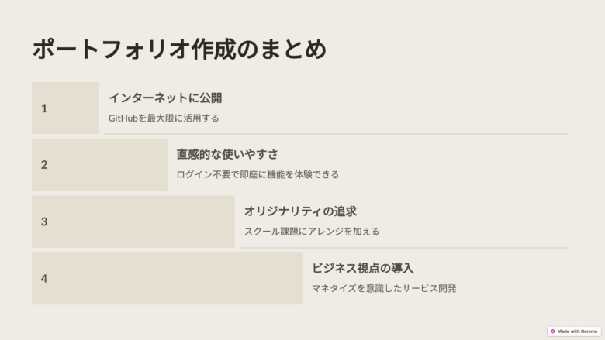
Task: Click the number 3 step label
Action: point(44,222)
